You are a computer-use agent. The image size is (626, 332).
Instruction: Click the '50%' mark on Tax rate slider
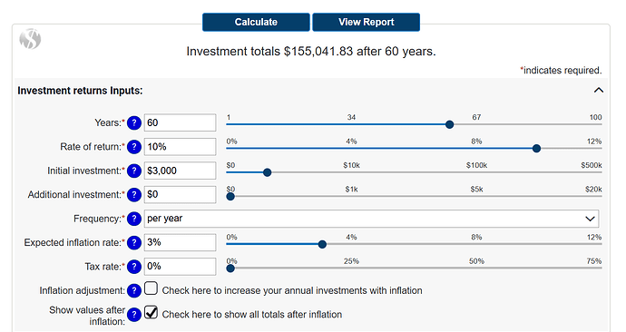pos(476,261)
